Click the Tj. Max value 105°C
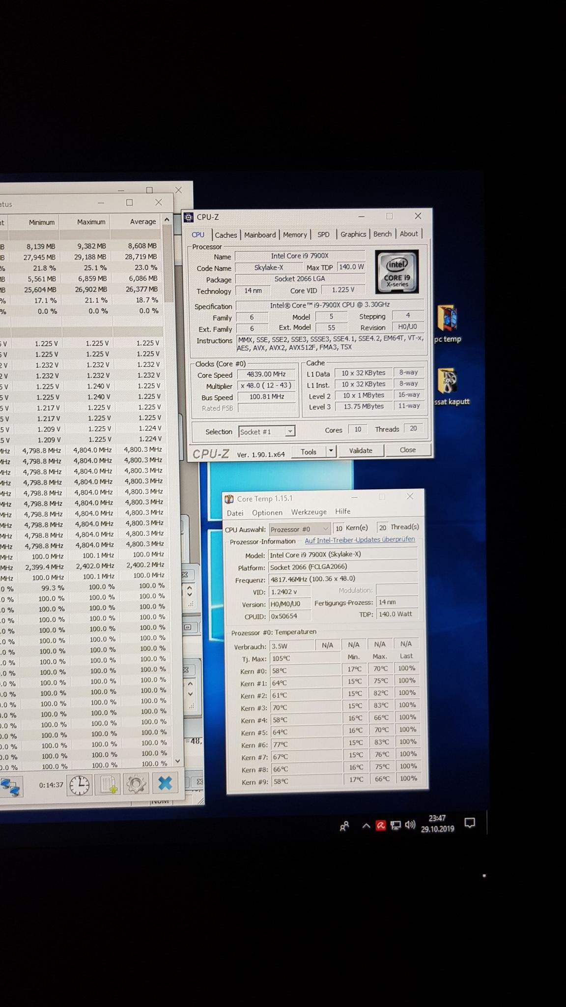This screenshot has width=566, height=1007. tap(304, 658)
